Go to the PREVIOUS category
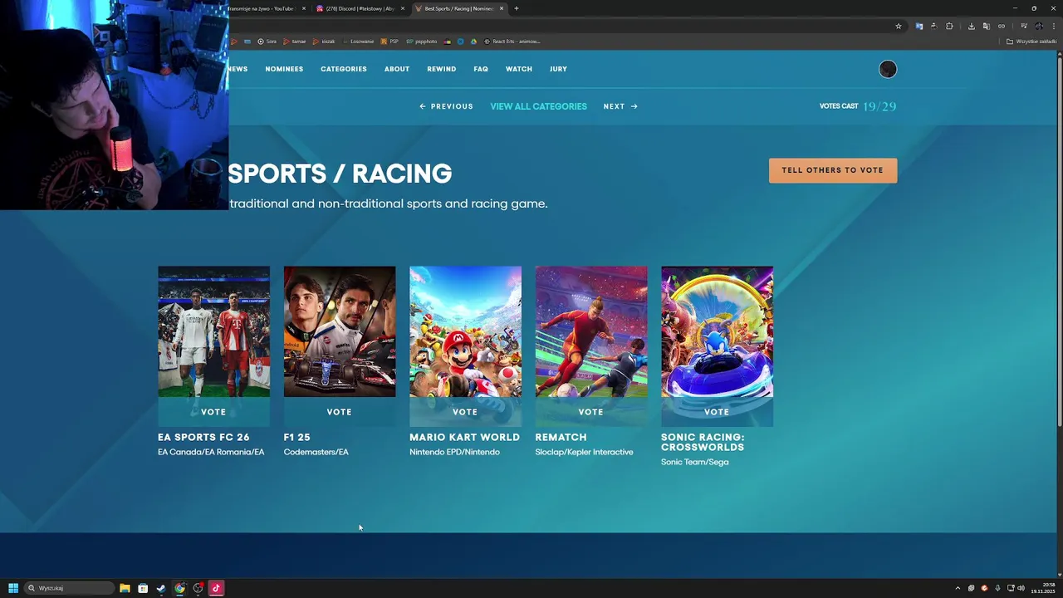The image size is (1063, 598). point(446,106)
